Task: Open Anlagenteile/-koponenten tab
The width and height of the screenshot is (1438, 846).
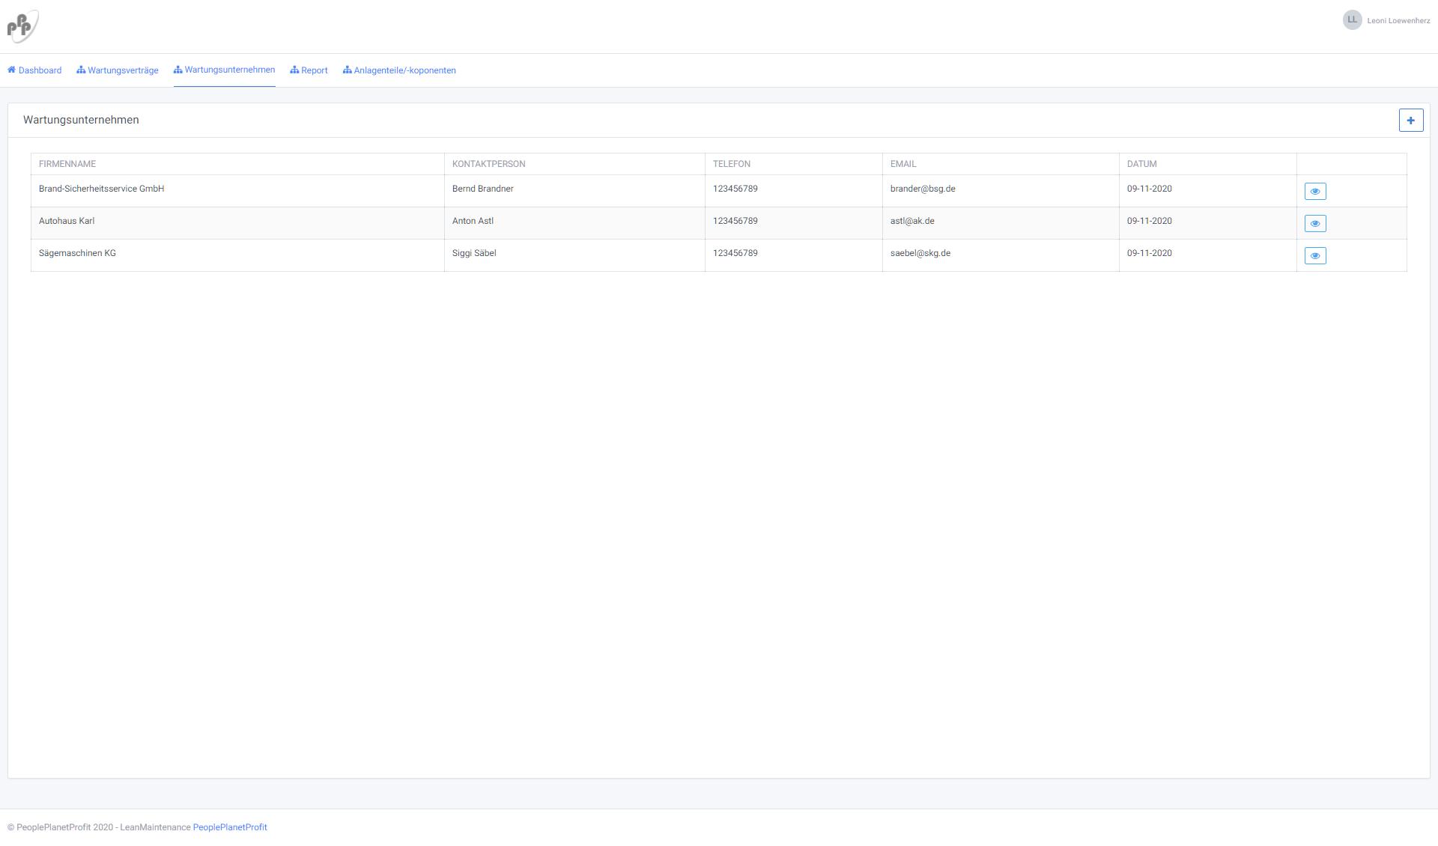Action: [x=399, y=70]
